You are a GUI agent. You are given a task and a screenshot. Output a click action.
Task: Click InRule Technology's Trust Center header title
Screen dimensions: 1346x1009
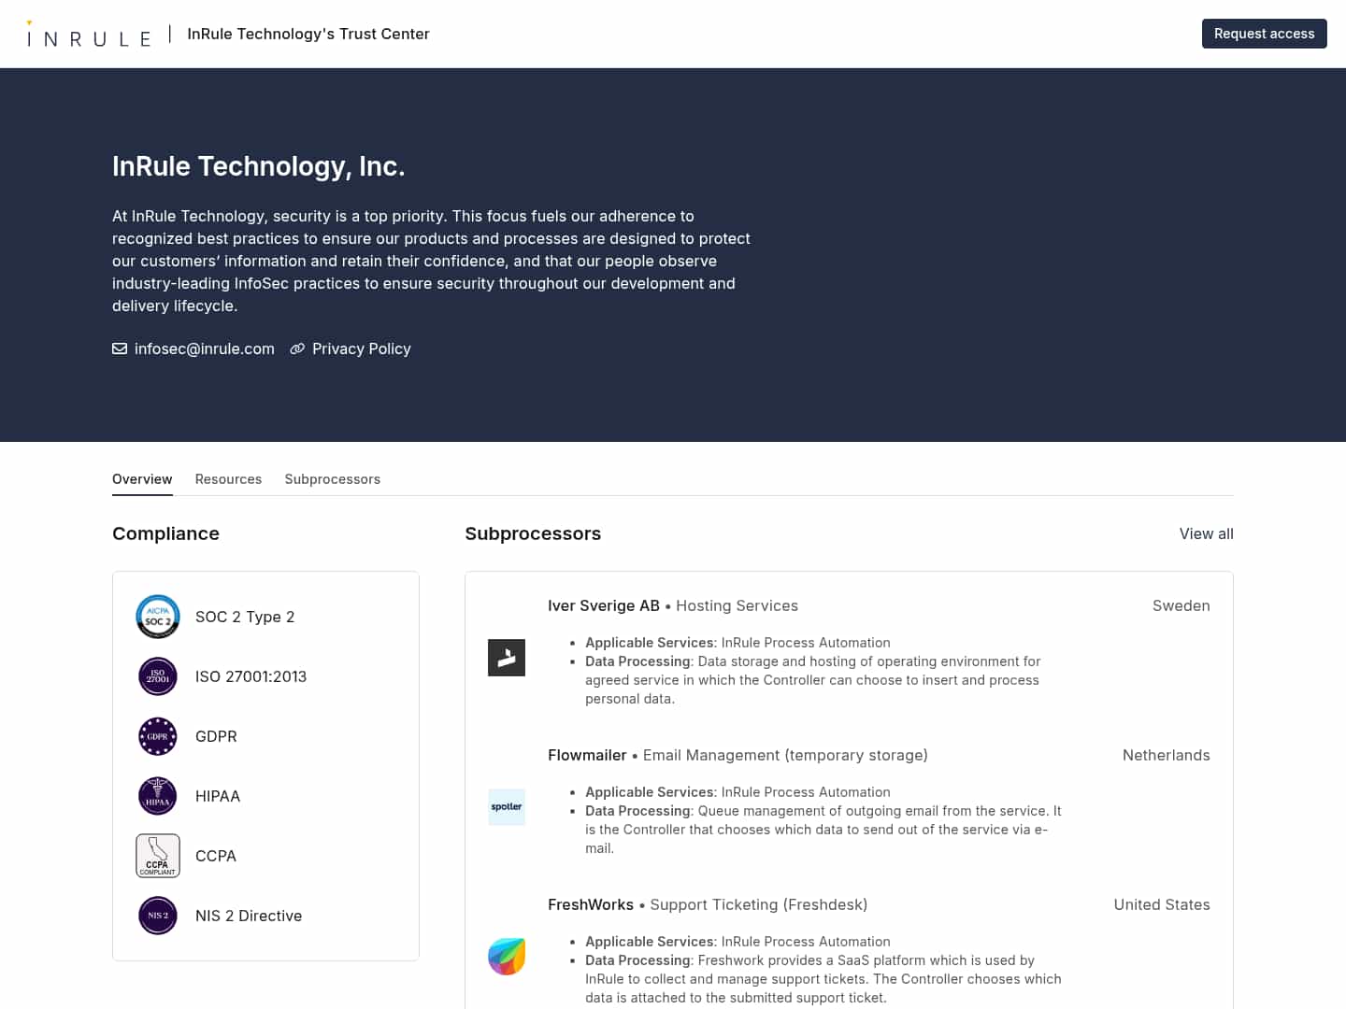308,34
